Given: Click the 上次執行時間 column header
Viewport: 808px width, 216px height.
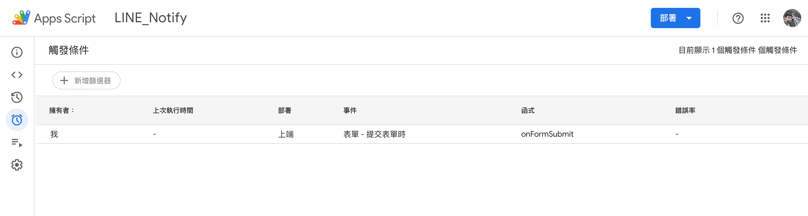Looking at the screenshot, I should 173,111.
